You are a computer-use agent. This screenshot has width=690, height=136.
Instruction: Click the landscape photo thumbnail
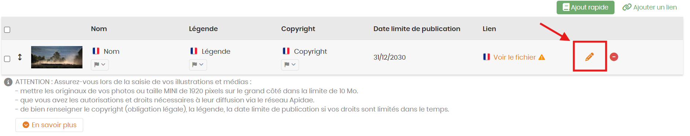[x=57, y=57]
